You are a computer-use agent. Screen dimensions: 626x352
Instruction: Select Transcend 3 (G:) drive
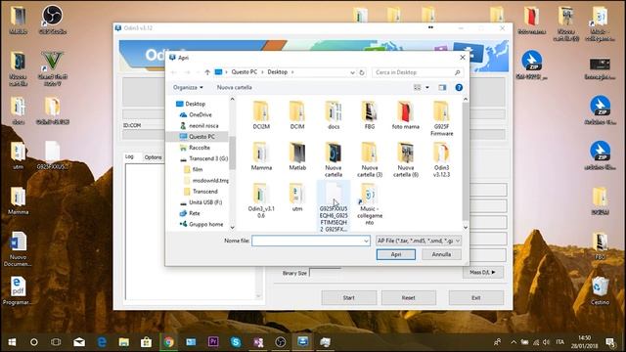coord(203,158)
